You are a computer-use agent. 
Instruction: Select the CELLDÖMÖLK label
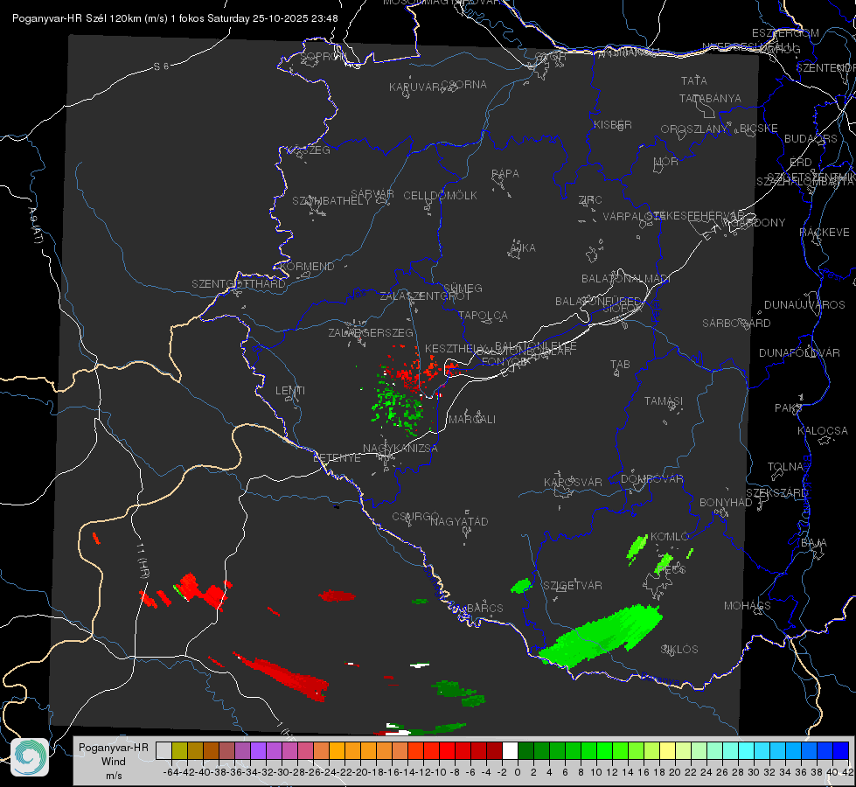441,196
